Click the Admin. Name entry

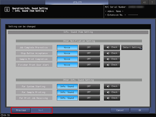pyautogui.click(x=114, y=11)
